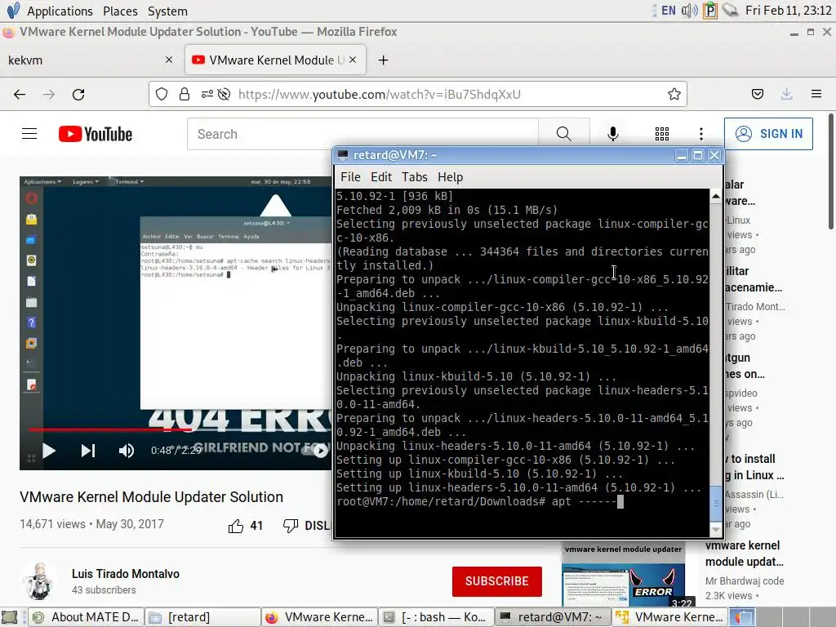Focus the YouTube Search field

coord(362,134)
